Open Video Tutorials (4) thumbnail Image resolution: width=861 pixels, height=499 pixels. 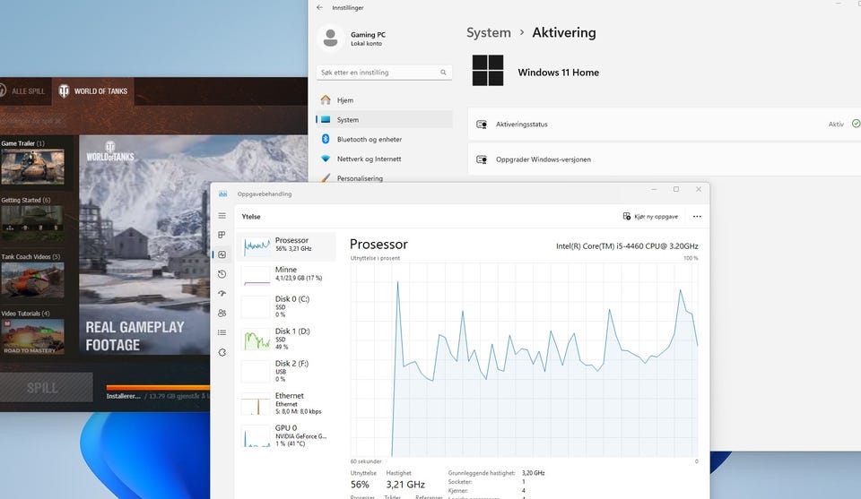pos(32,337)
